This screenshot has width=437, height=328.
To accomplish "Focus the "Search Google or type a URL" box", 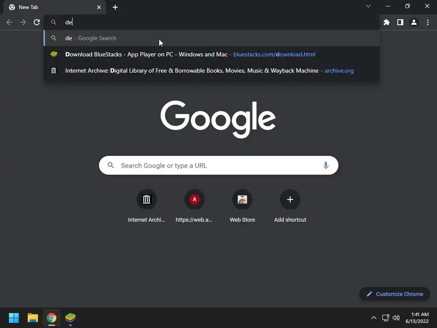I will pyautogui.click(x=218, y=165).
